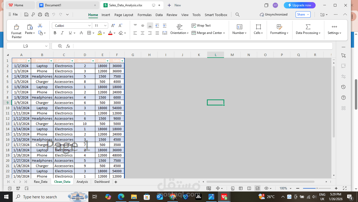Click the Format Painter icon
This screenshot has width=358, height=202.
click(x=16, y=27)
